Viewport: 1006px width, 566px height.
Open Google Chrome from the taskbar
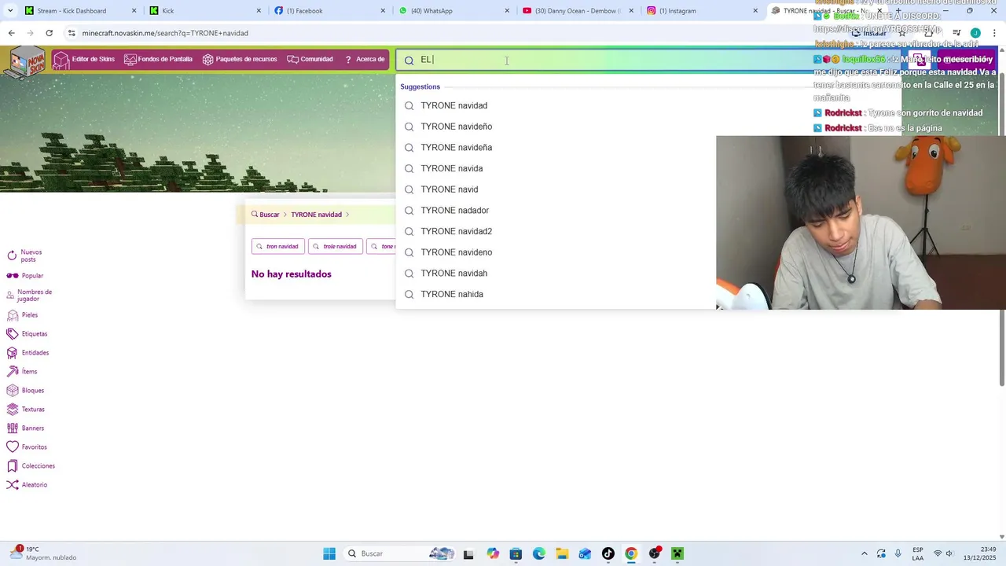click(x=631, y=553)
